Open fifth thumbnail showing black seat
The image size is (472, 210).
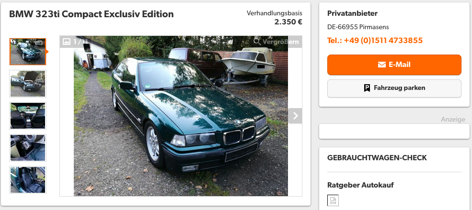tap(28, 180)
